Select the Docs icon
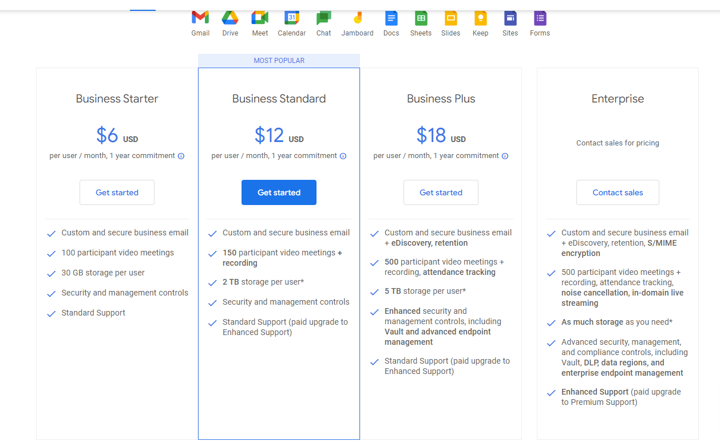This screenshot has width=720, height=445. tap(391, 18)
